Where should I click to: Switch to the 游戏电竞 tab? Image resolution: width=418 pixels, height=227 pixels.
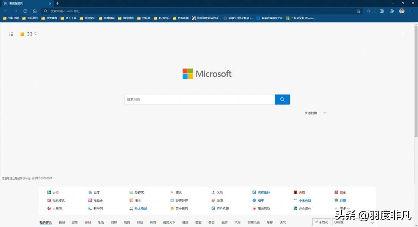click(253, 222)
